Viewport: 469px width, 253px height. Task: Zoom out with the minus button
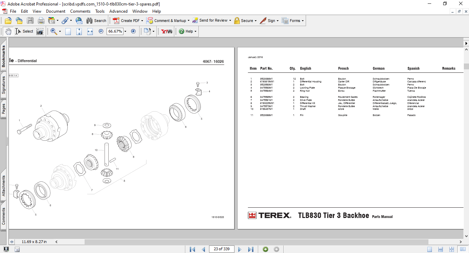coord(101,31)
